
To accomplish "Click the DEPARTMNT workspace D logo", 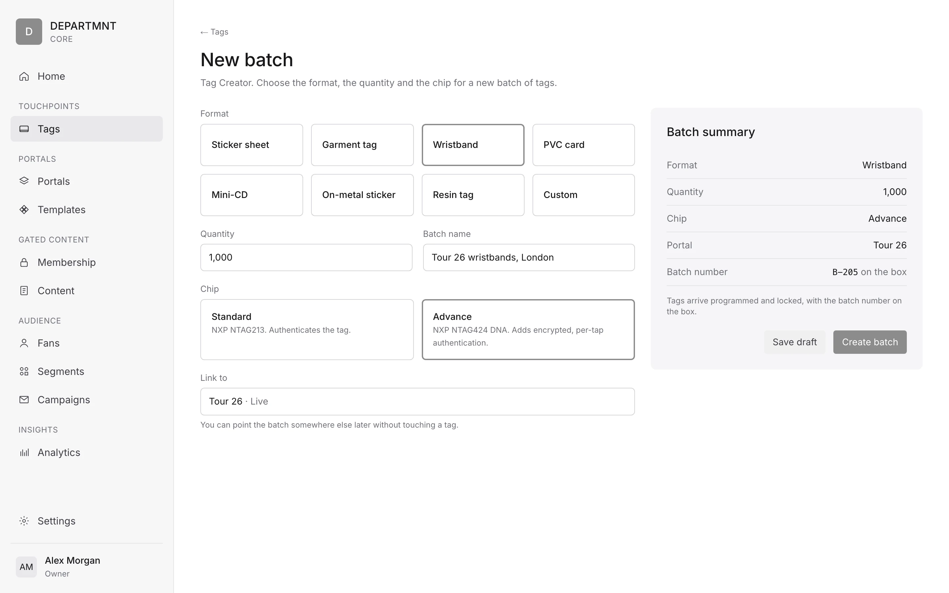I will pyautogui.click(x=29, y=31).
